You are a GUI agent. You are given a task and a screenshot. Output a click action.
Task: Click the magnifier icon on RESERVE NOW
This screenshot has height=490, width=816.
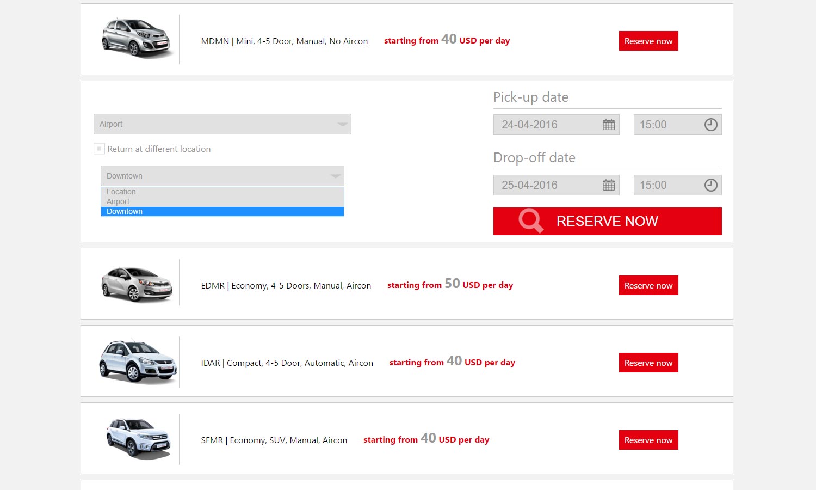530,221
